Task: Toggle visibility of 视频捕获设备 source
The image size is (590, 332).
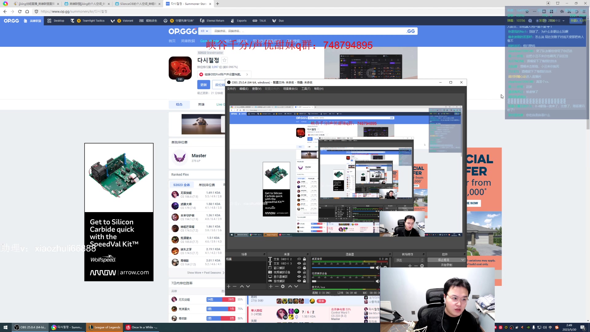Action: tap(299, 272)
